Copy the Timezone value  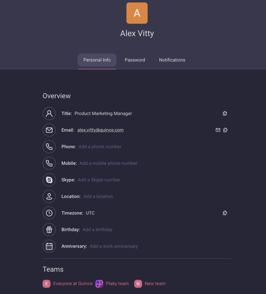225,213
